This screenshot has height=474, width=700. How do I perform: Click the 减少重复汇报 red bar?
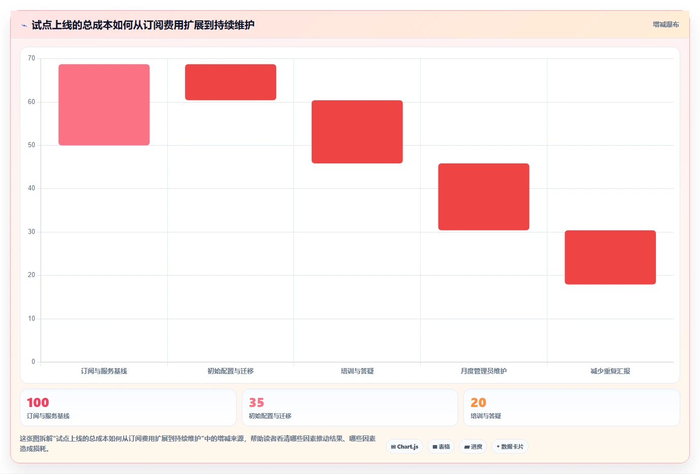pyautogui.click(x=610, y=257)
